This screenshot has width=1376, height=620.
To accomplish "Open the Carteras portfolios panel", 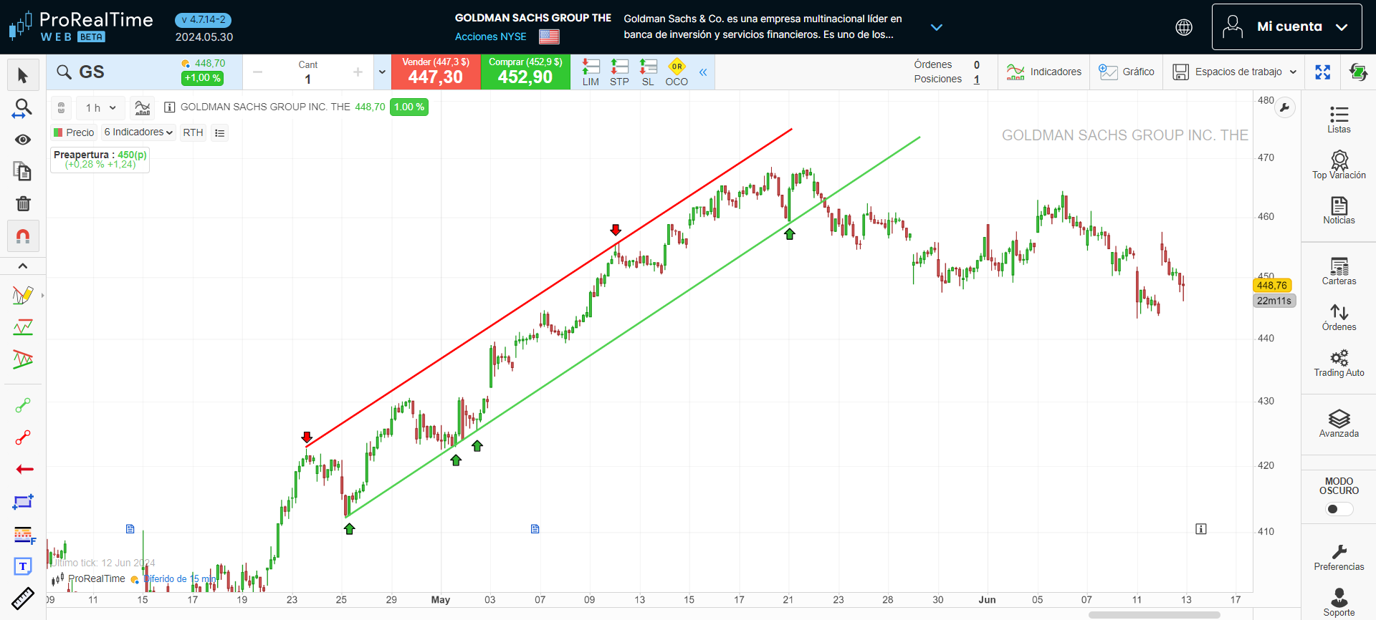I will click(1339, 271).
